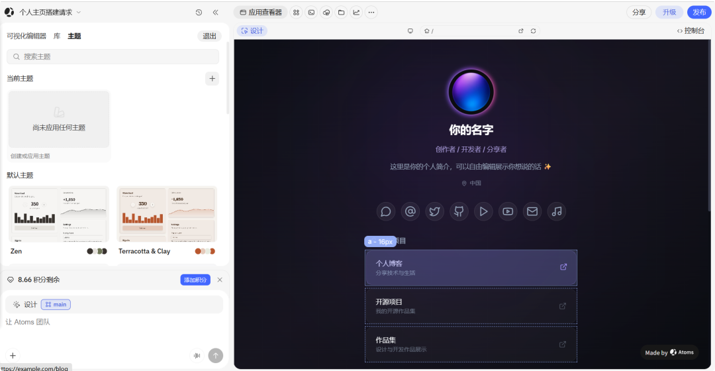Click the 退出 button

(209, 36)
